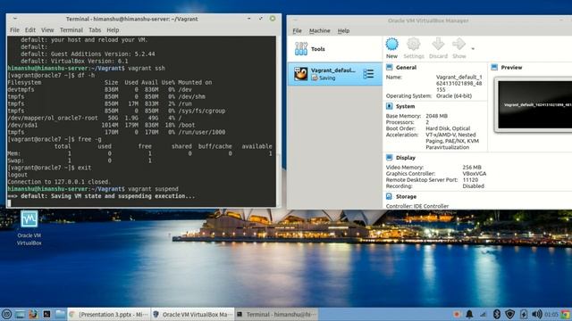
Task: Open the Terminal Tabs menu
Action: tap(95, 30)
